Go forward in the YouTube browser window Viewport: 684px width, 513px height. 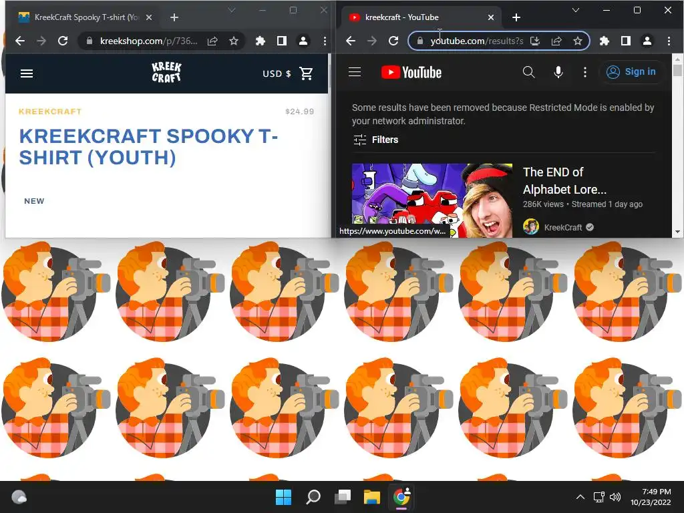click(372, 41)
